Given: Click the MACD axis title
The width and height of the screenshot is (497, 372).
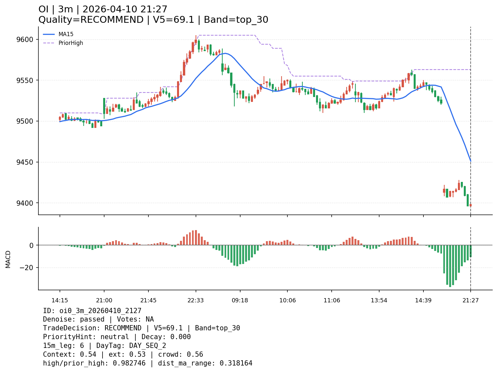Looking at the screenshot, I should [x=8, y=259].
